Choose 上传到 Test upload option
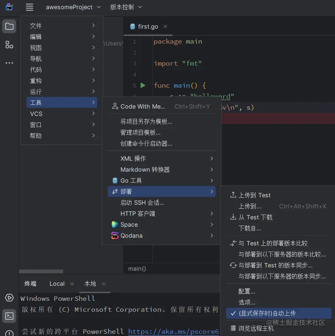335x336 pixels. [x=278, y=195]
